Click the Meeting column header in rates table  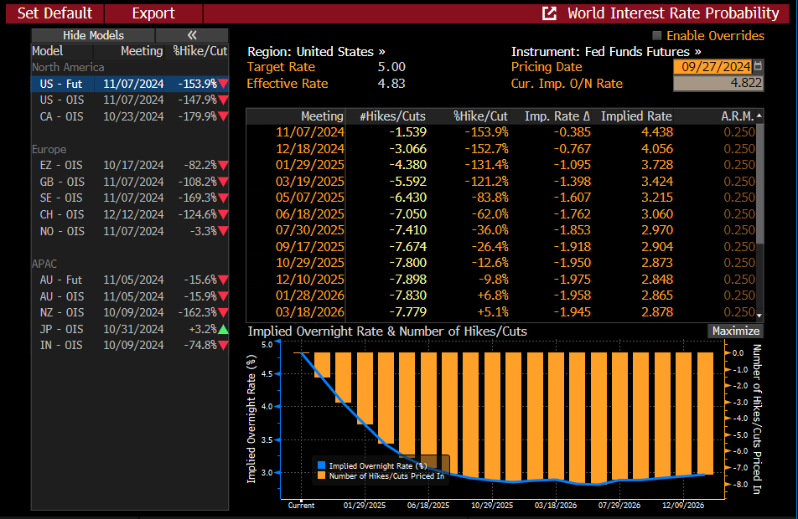(322, 116)
